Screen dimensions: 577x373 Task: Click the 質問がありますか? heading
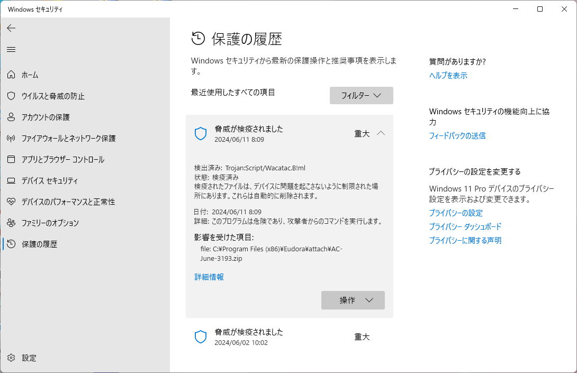point(457,61)
